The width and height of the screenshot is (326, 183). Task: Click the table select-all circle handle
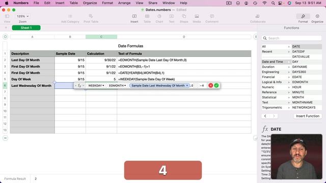coord(6,37)
